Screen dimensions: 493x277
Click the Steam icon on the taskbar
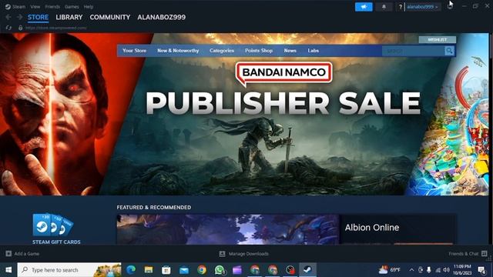click(x=307, y=269)
